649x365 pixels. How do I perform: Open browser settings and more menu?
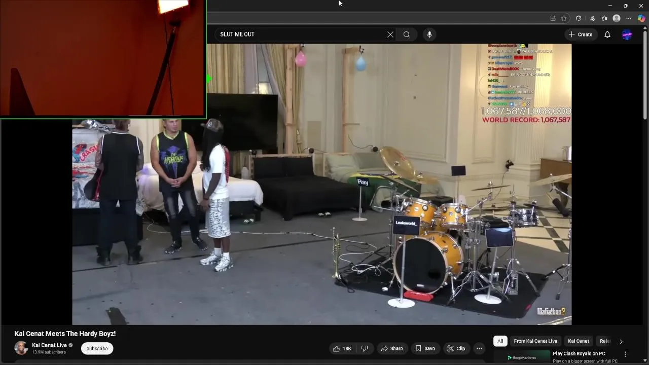(629, 18)
